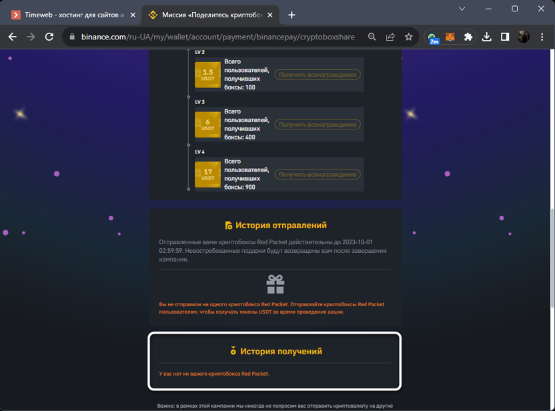The width and height of the screenshot is (555, 411).
Task: Open the MetaMask fox extension
Action: click(x=450, y=37)
